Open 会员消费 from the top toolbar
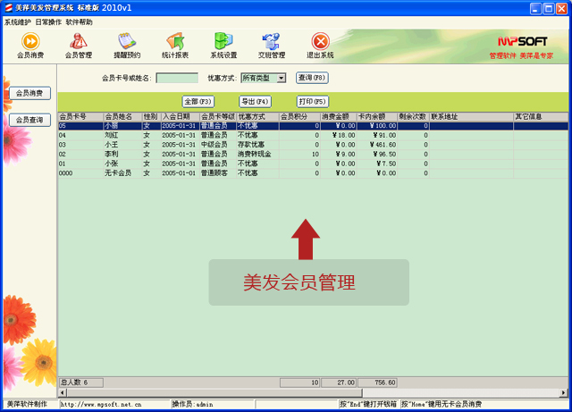The height and width of the screenshot is (412, 572). [30, 45]
